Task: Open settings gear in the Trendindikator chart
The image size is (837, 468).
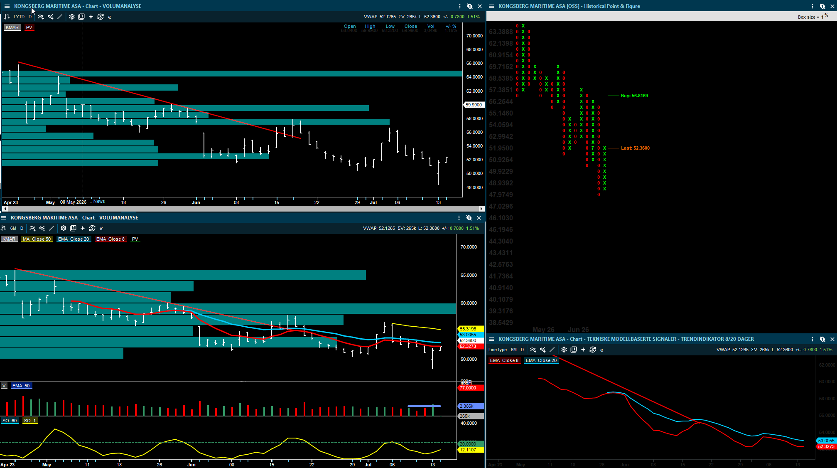Action: click(564, 350)
